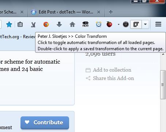Click the power button toolbar icon
Image resolution: width=166 pixels, height=132 pixels.
point(126,24)
